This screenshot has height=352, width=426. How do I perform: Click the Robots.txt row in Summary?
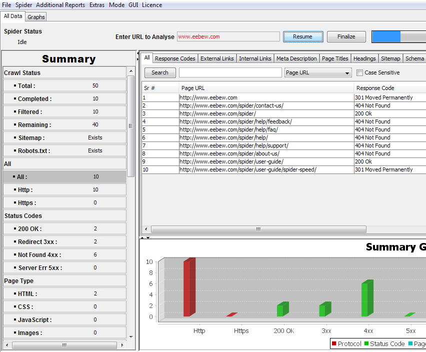coord(64,150)
